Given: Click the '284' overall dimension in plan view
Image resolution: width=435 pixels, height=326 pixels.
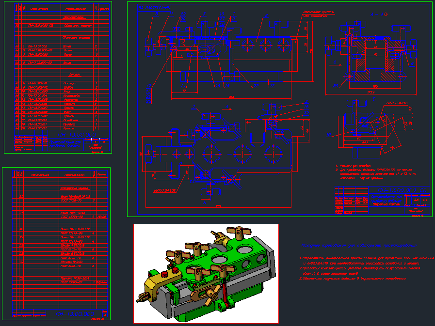Looking at the screenshot, I should pos(219,206).
